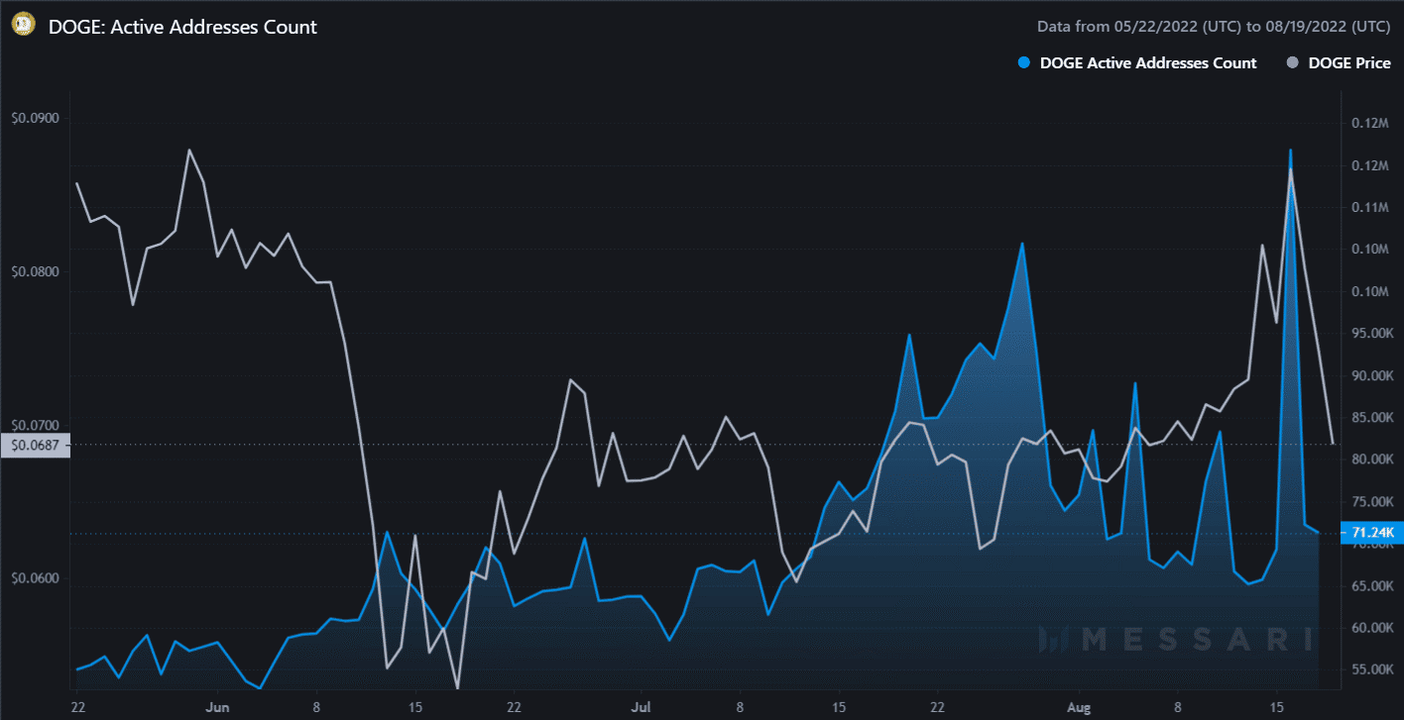Click the 65.00K right axis label
The width and height of the screenshot is (1404, 720).
point(1372,586)
